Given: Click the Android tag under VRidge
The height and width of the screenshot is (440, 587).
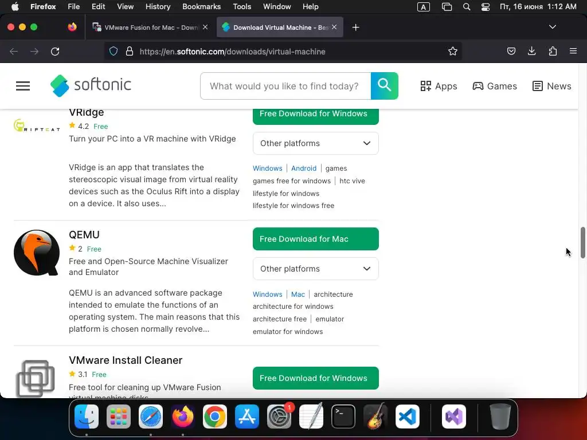Looking at the screenshot, I should click(304, 168).
